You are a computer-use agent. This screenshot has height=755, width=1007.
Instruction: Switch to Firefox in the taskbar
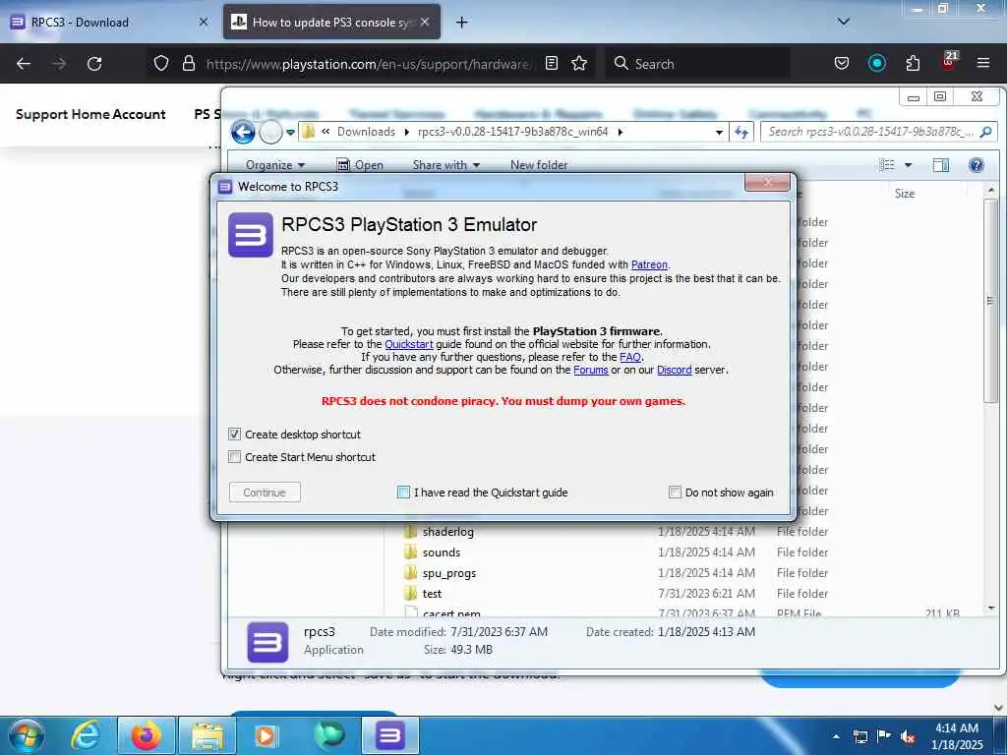coord(147,735)
